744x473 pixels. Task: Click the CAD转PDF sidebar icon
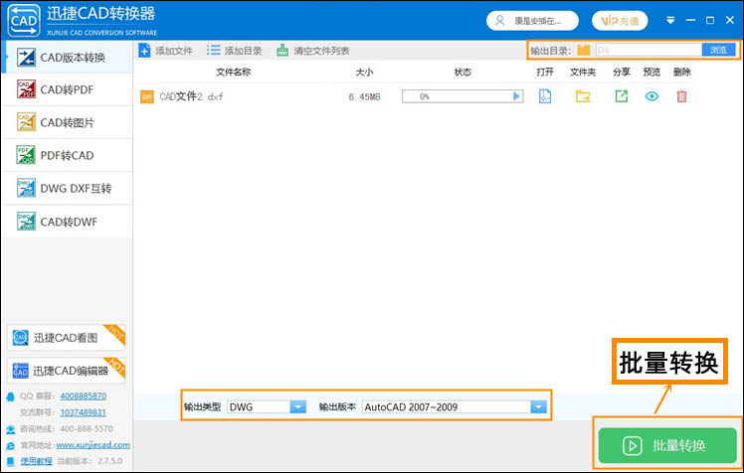(26, 89)
